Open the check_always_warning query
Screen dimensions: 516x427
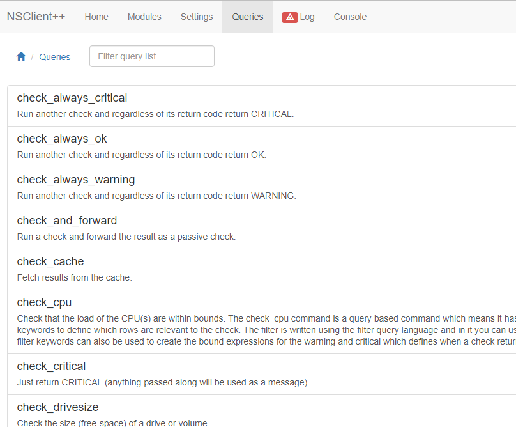pos(76,180)
